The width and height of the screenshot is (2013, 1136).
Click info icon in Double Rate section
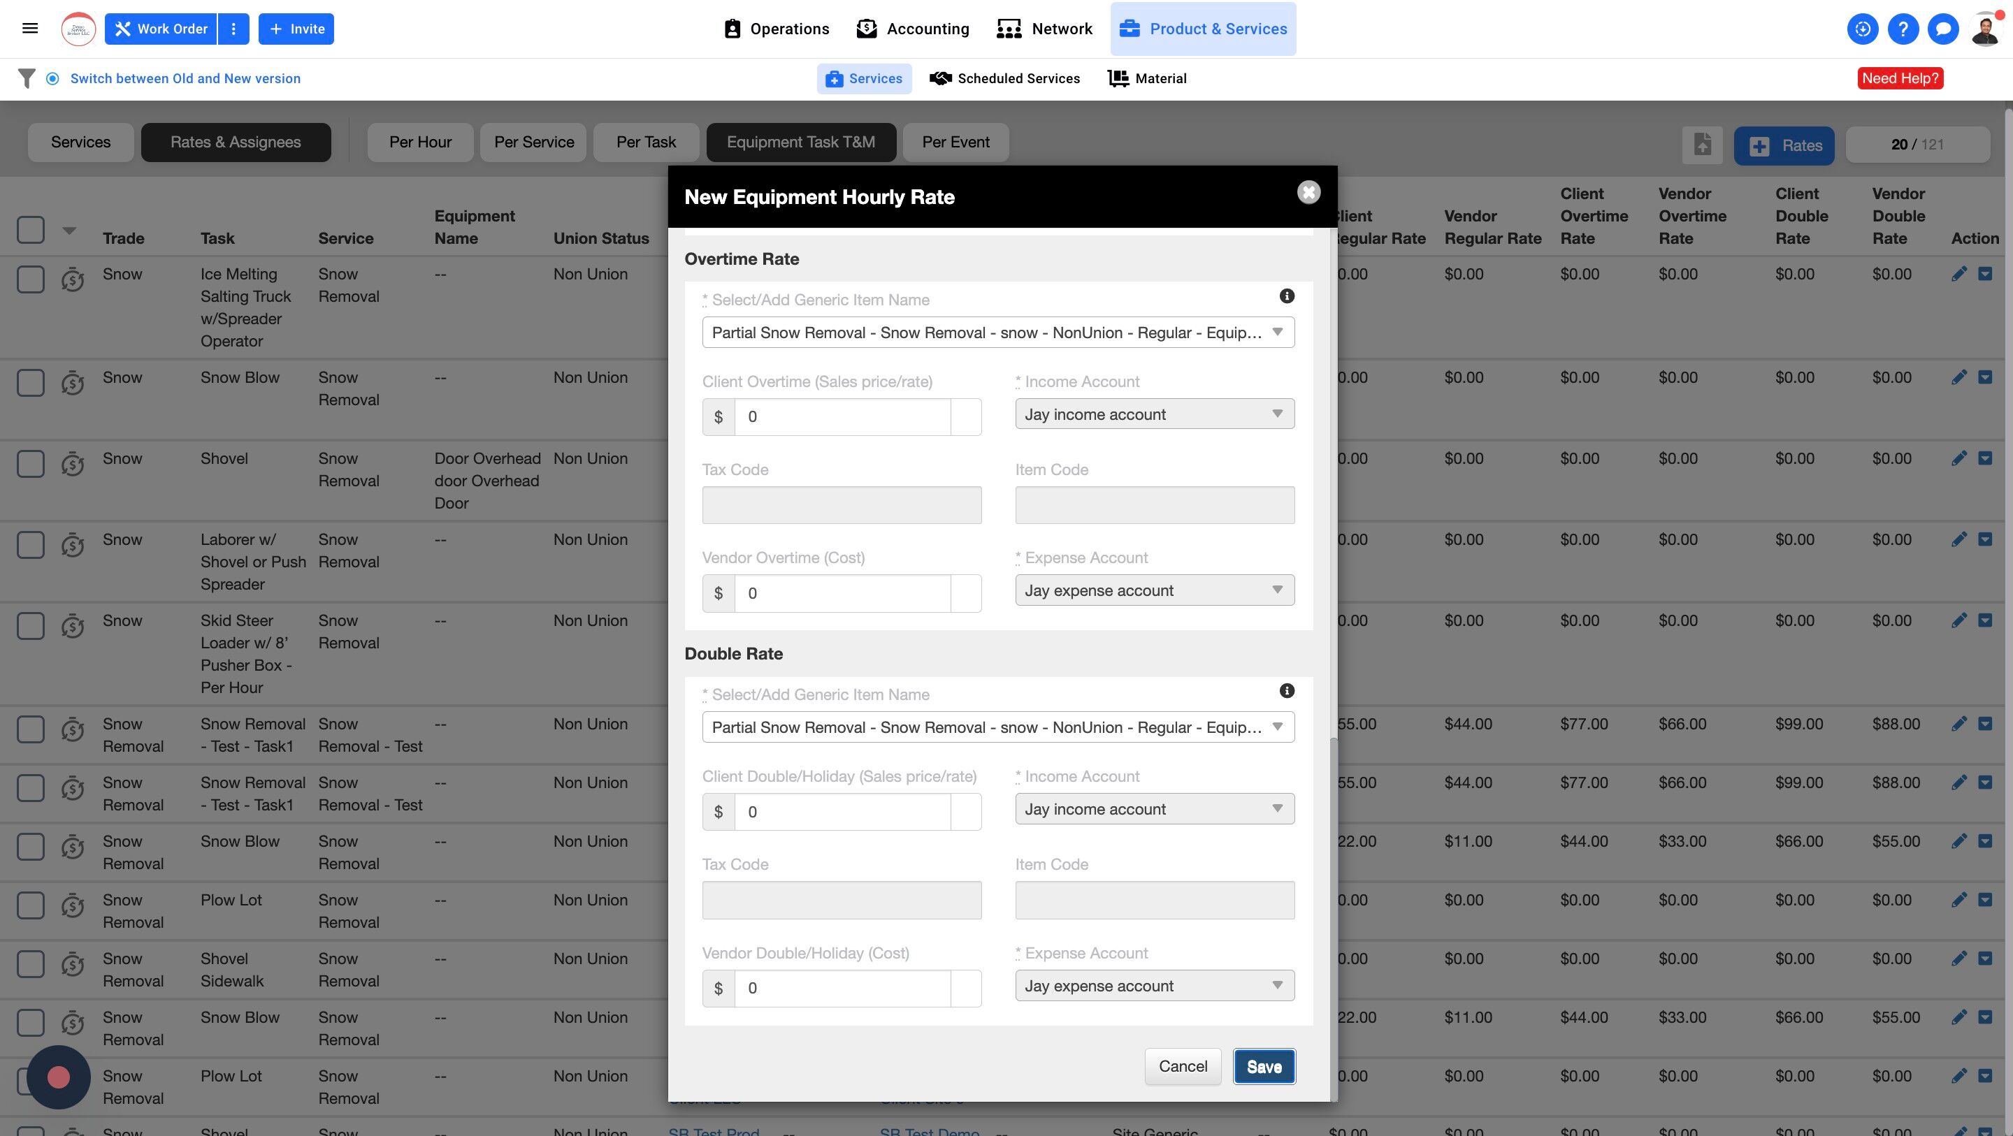[1286, 691]
